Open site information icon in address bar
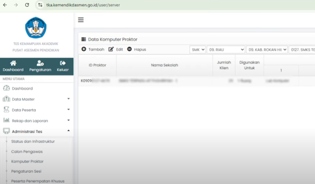This screenshot has width=315, height=184. (x=40, y=5)
